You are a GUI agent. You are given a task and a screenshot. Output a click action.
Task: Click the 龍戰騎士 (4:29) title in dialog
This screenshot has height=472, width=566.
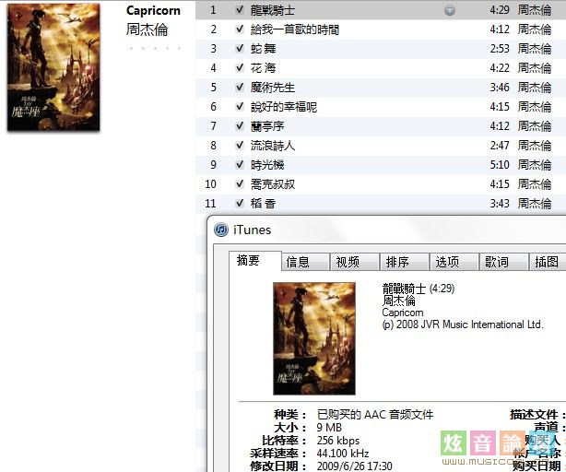pos(419,289)
